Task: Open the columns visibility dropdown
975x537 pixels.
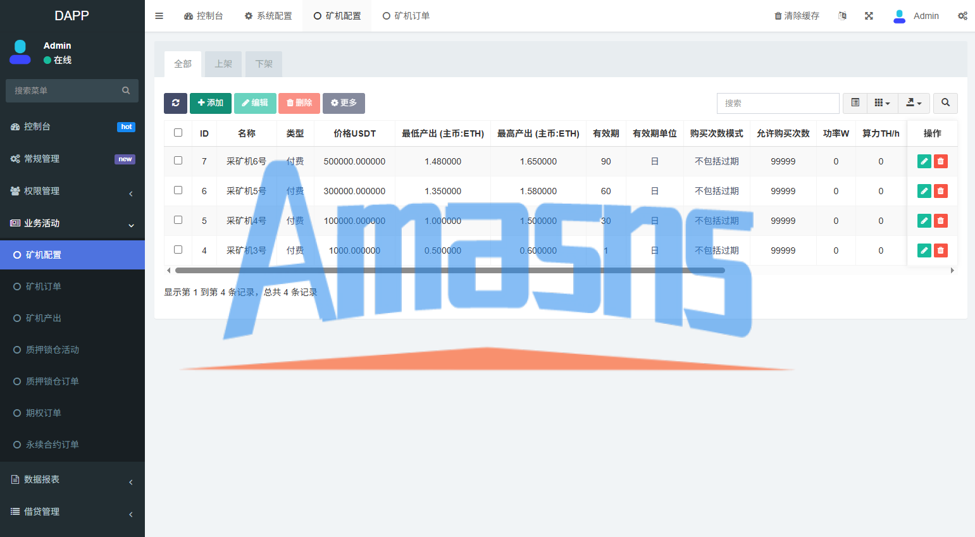Action: [x=882, y=103]
